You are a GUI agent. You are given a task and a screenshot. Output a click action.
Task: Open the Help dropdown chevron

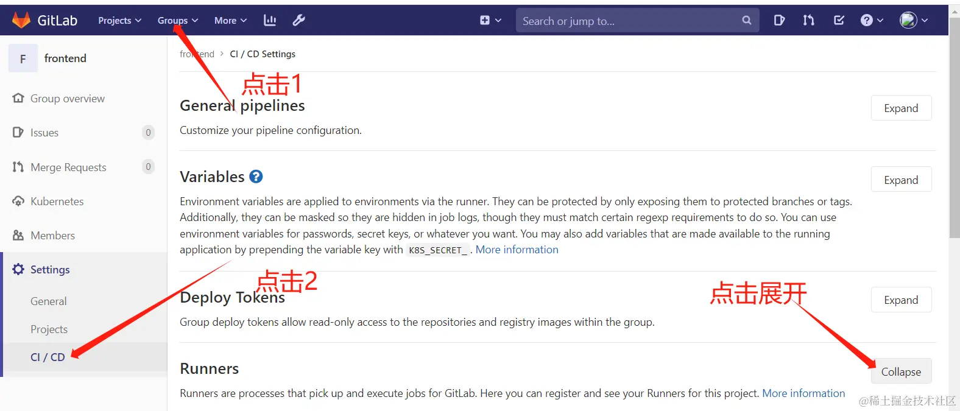tap(880, 20)
